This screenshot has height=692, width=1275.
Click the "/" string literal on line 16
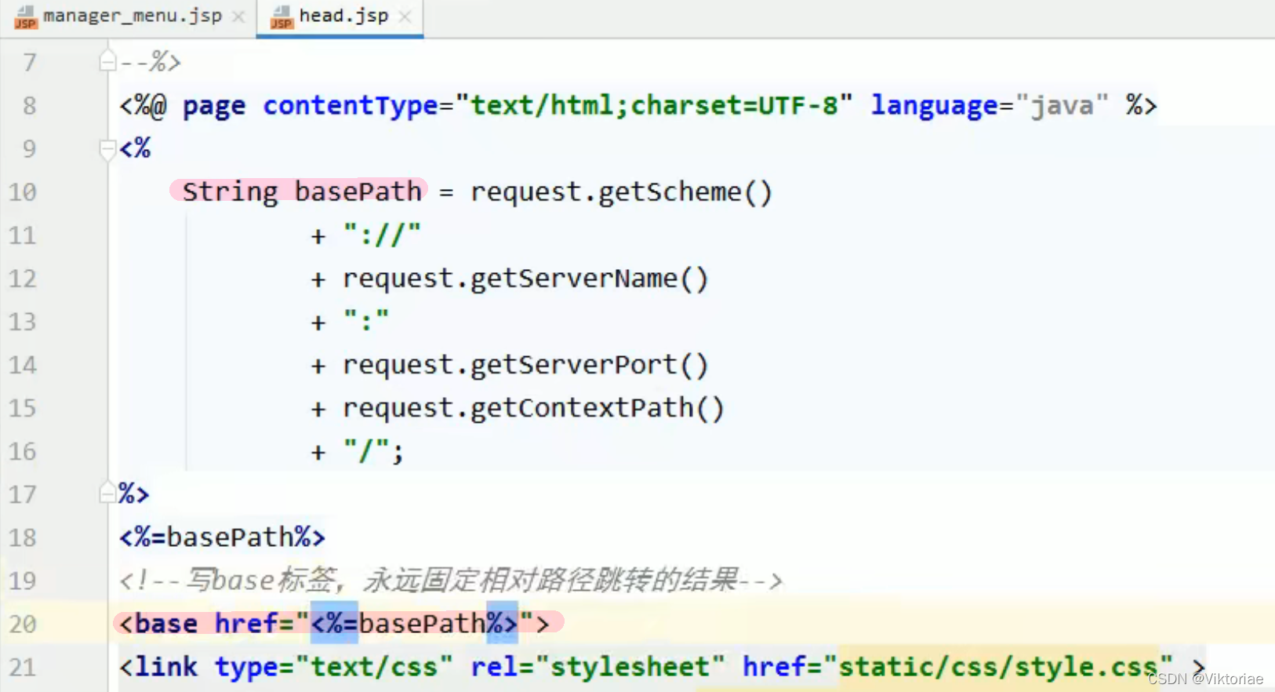click(x=366, y=451)
